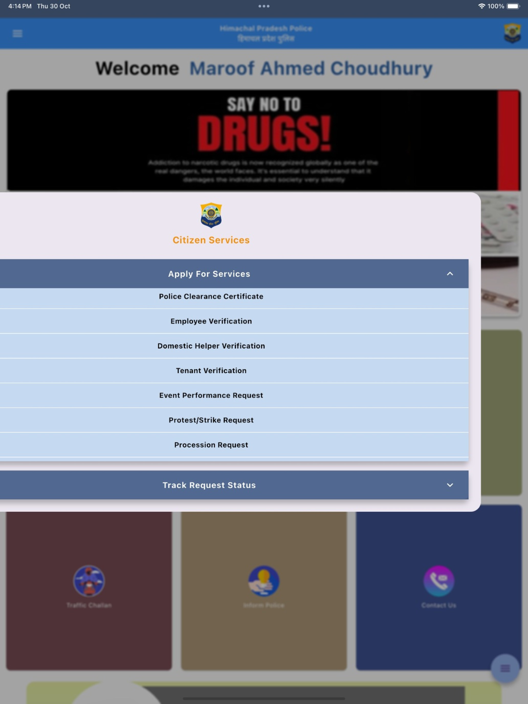This screenshot has width=528, height=704.
Task: Choose Event Performance Request
Action: coord(234,395)
